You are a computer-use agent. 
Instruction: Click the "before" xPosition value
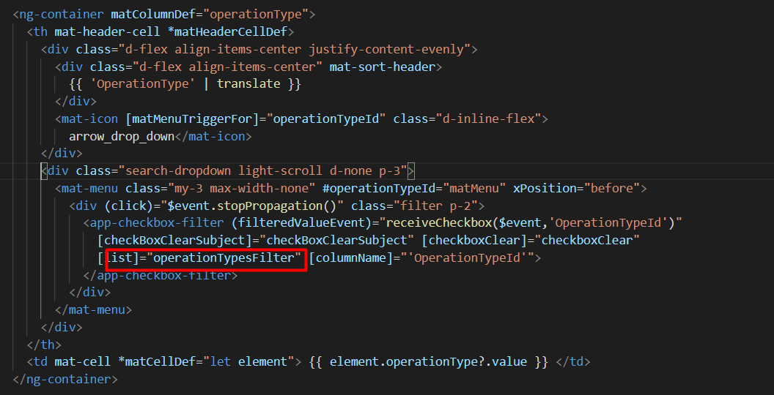click(x=611, y=189)
